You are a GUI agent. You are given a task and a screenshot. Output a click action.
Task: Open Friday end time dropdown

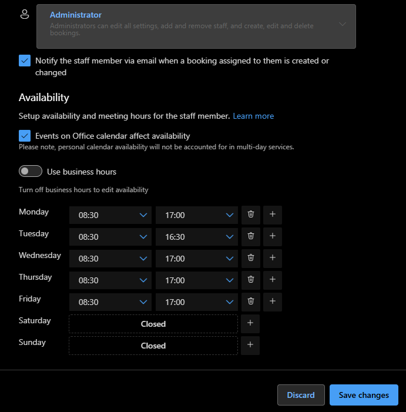[197, 303]
